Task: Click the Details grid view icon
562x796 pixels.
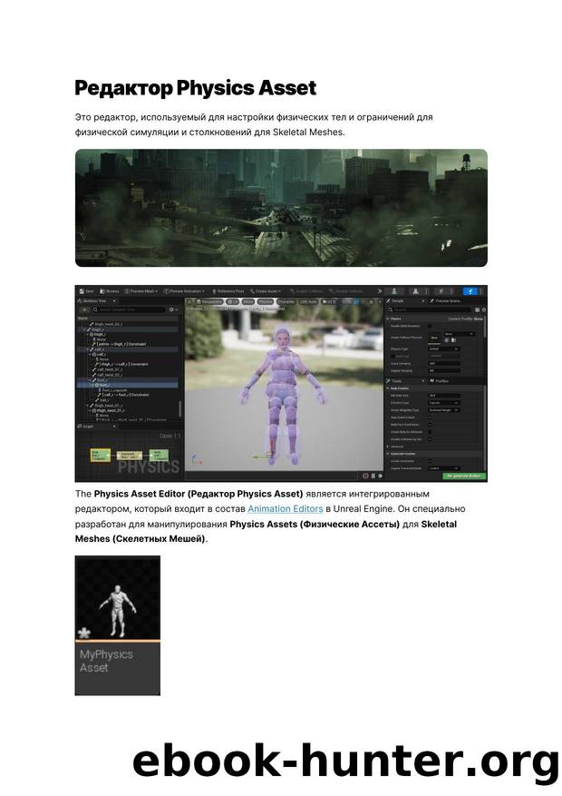Action: coord(477,310)
